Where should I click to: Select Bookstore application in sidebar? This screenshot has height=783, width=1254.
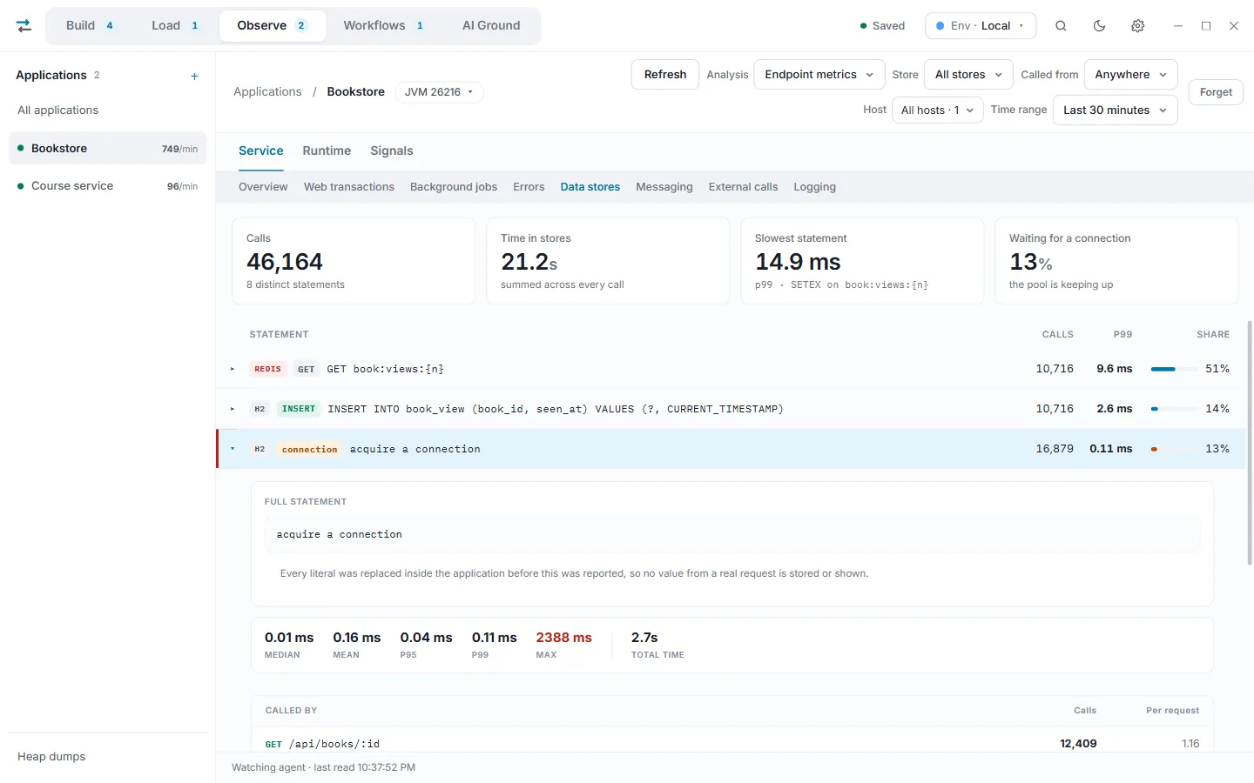108,149
